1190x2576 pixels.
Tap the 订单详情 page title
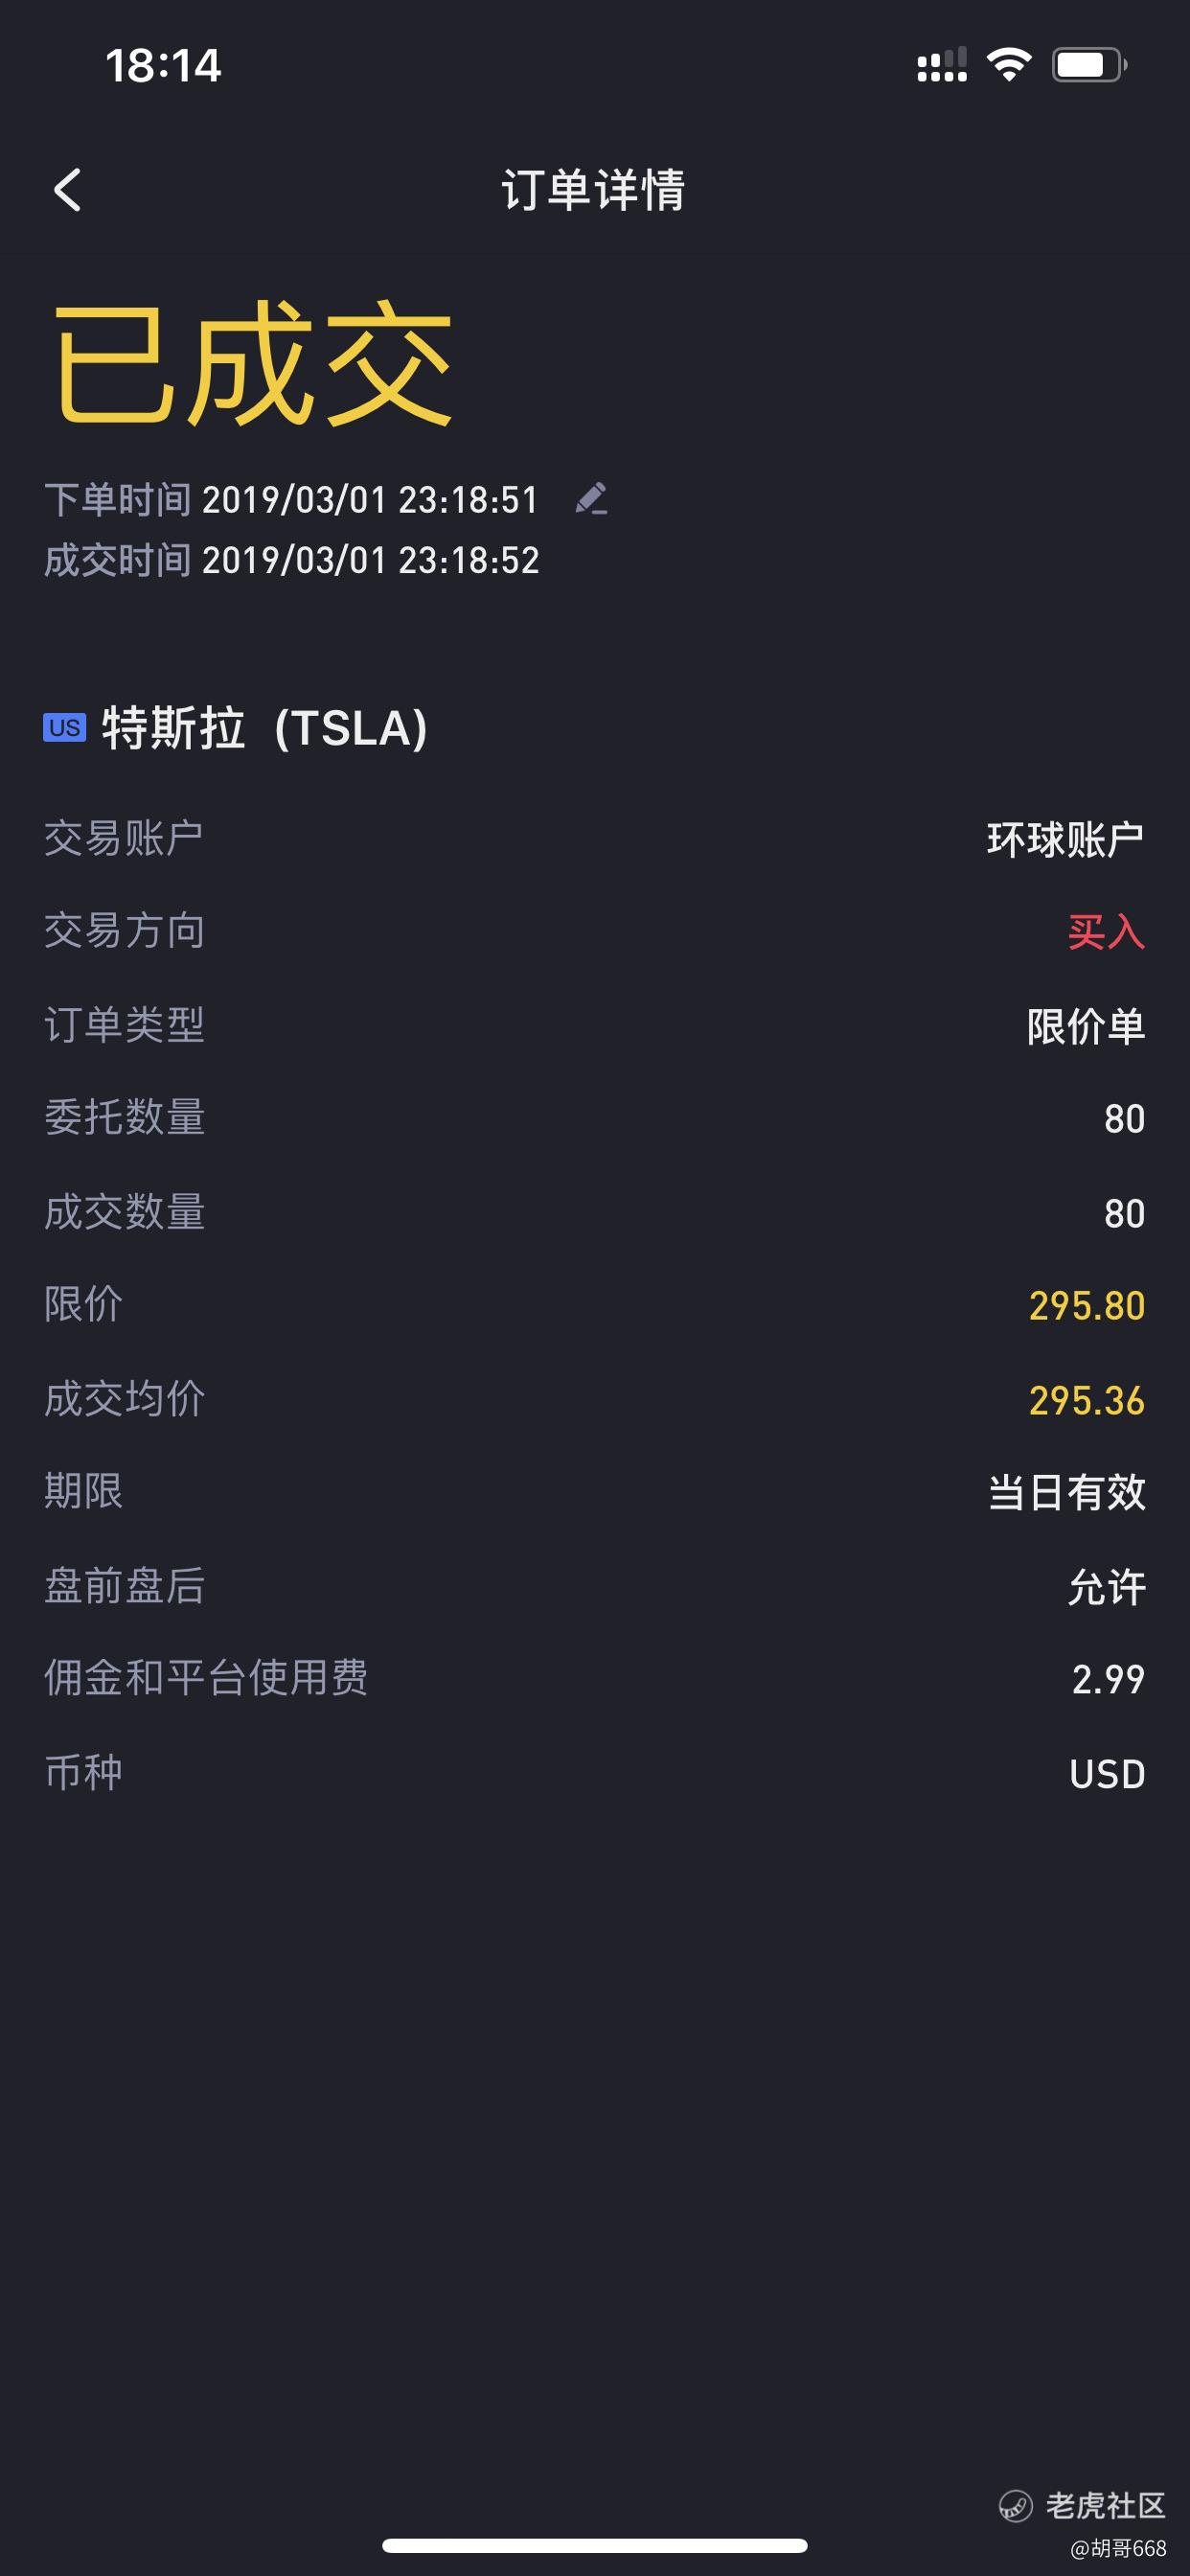coord(594,190)
